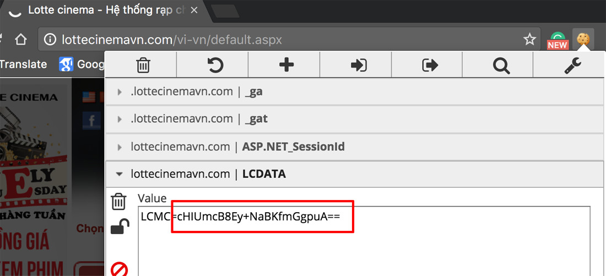The image size is (606, 276).
Task: Click the home button in browser toolbar
Action: coord(20,39)
